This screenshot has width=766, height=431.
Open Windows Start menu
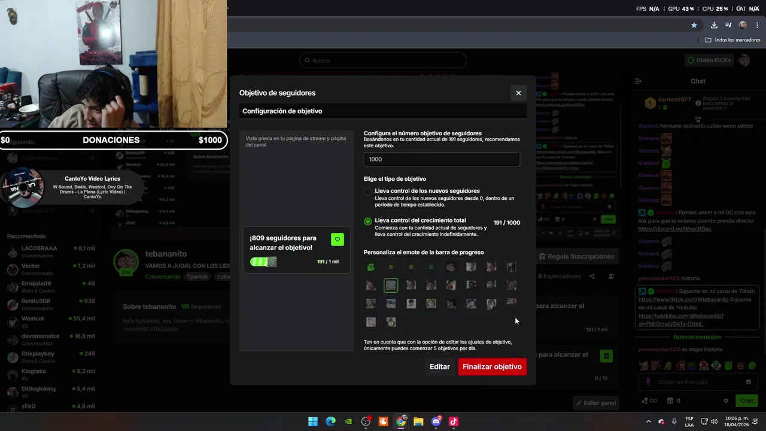pos(313,421)
